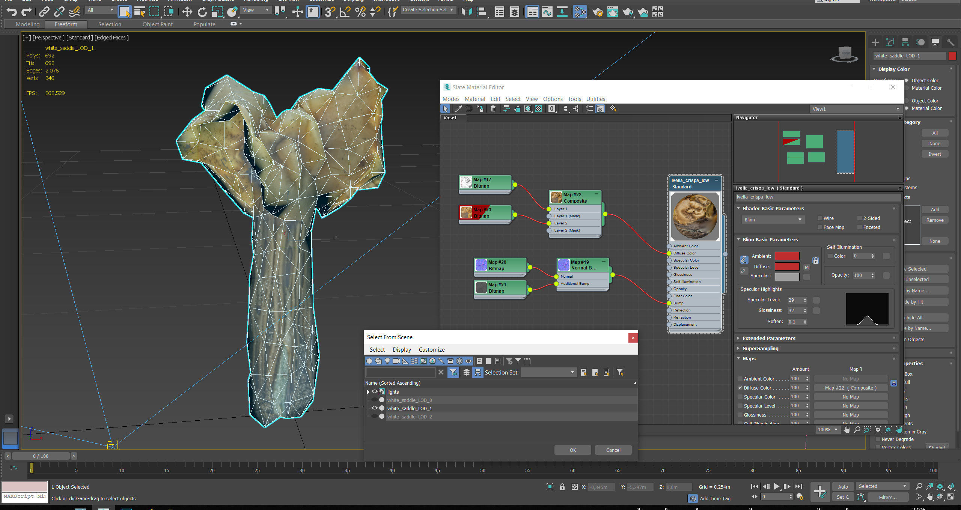
Task: Activate the Select and Move tool
Action: [187, 12]
